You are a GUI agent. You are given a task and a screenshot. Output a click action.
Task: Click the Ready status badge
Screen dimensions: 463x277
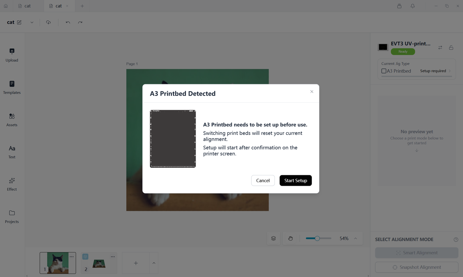(x=403, y=52)
